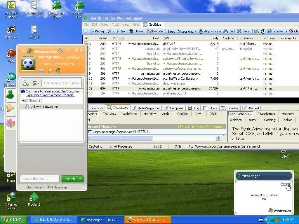Click the Search the web input field

40,179
